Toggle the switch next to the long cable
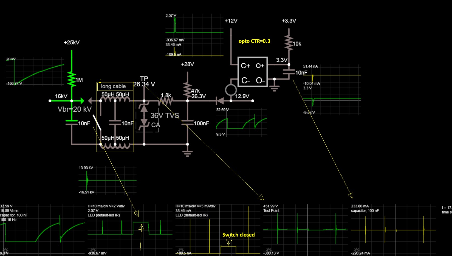Image resolution: width=452 pixels, height=256 pixels. (x=97, y=122)
